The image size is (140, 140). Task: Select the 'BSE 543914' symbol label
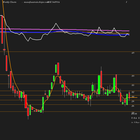53,2
